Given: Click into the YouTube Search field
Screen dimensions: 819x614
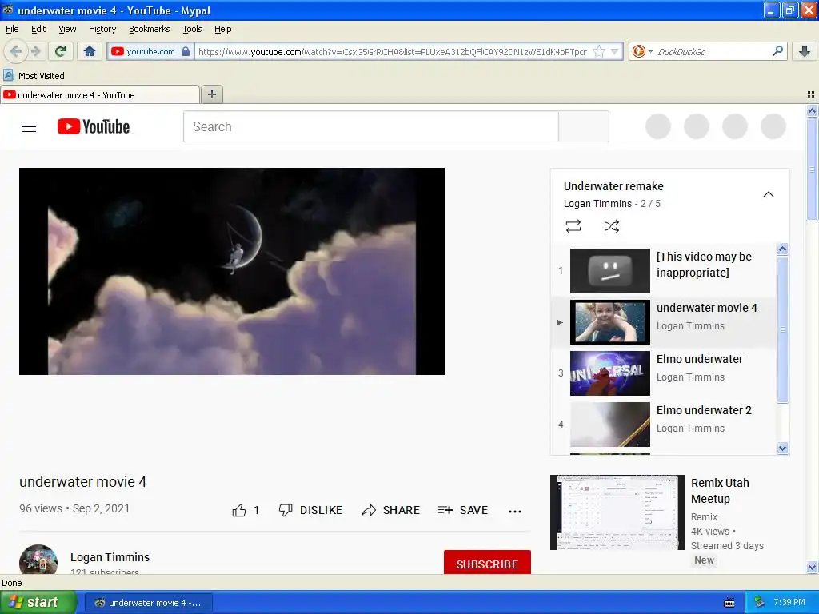Looking at the screenshot, I should coord(371,126).
